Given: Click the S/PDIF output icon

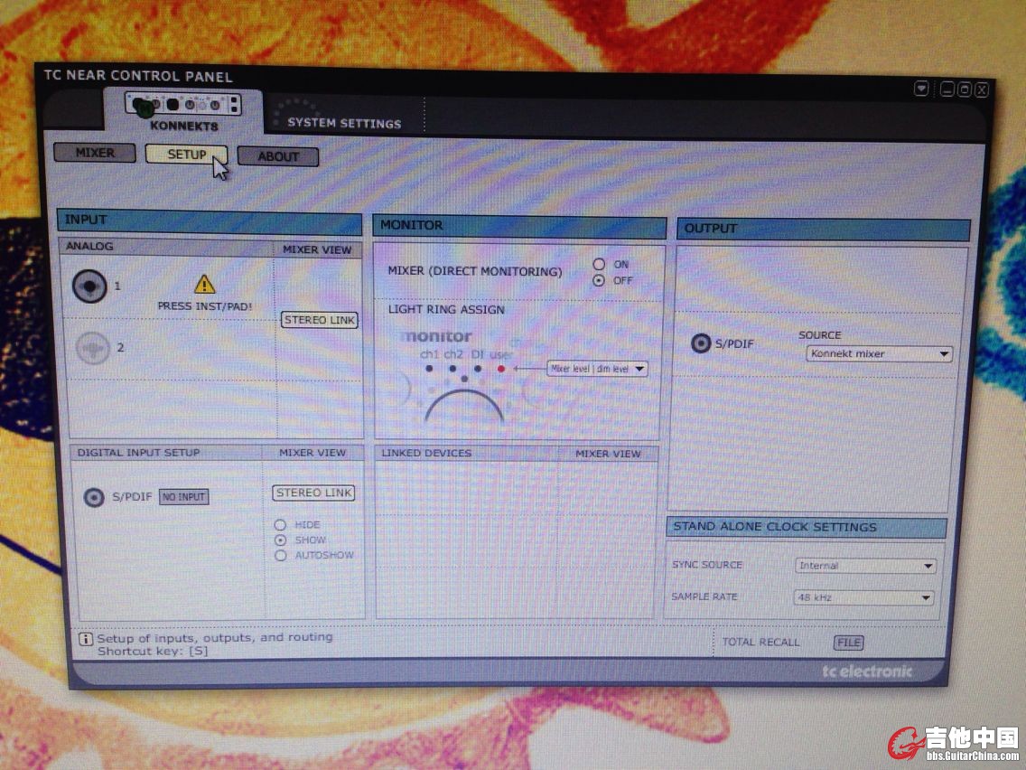Looking at the screenshot, I should (700, 343).
